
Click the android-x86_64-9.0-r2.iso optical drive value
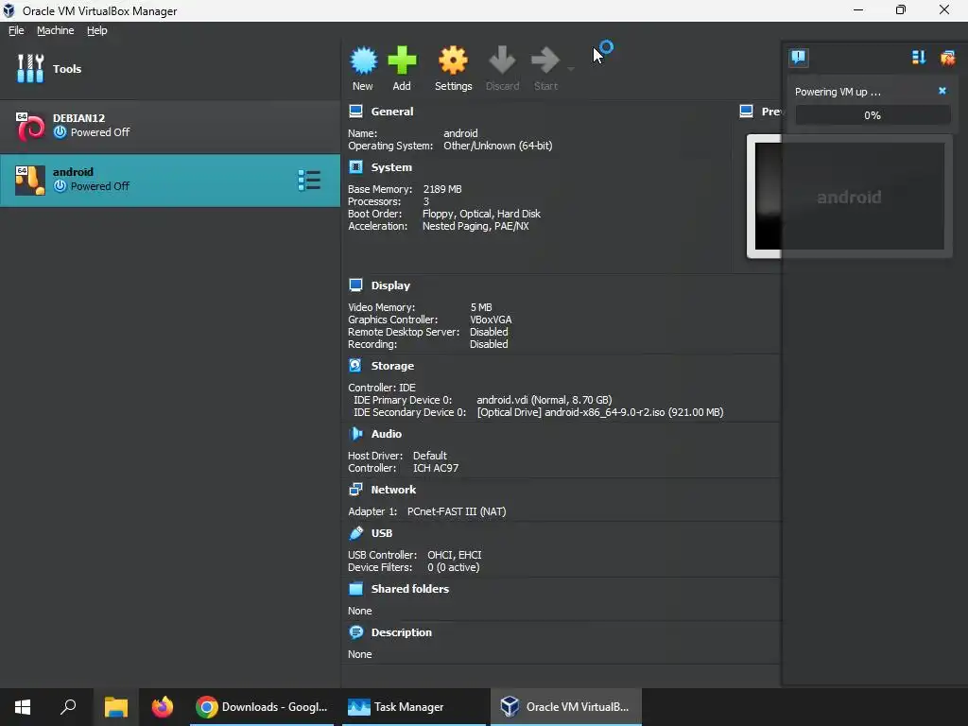[600, 412]
